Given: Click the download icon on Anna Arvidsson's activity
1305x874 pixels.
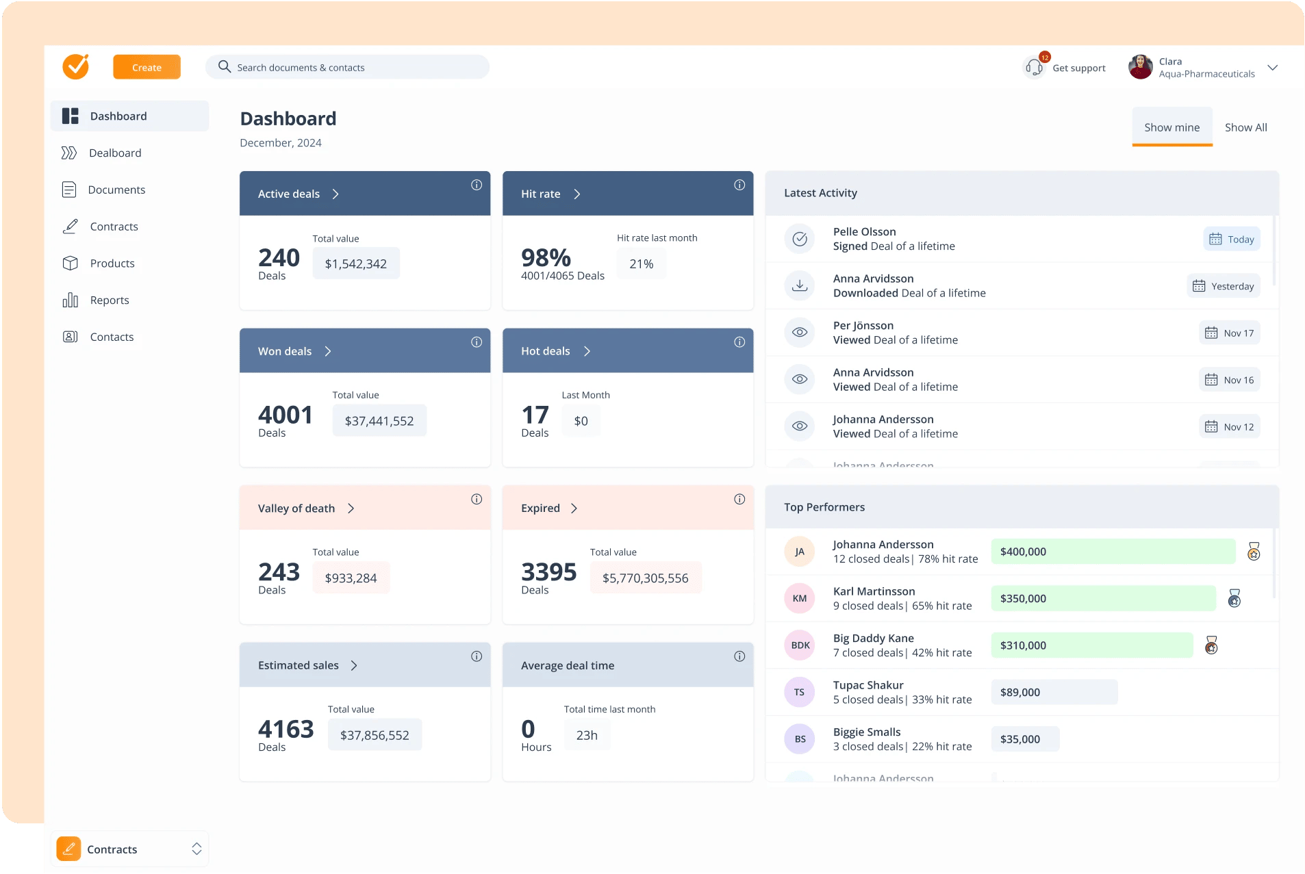Looking at the screenshot, I should pyautogui.click(x=800, y=285).
